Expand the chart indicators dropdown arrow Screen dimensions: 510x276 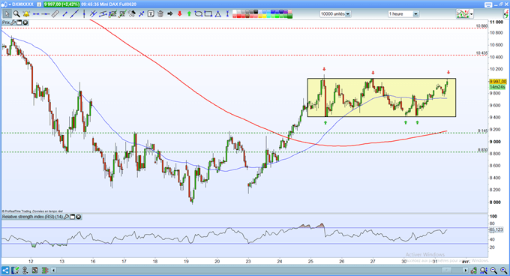pyautogui.click(x=471, y=14)
